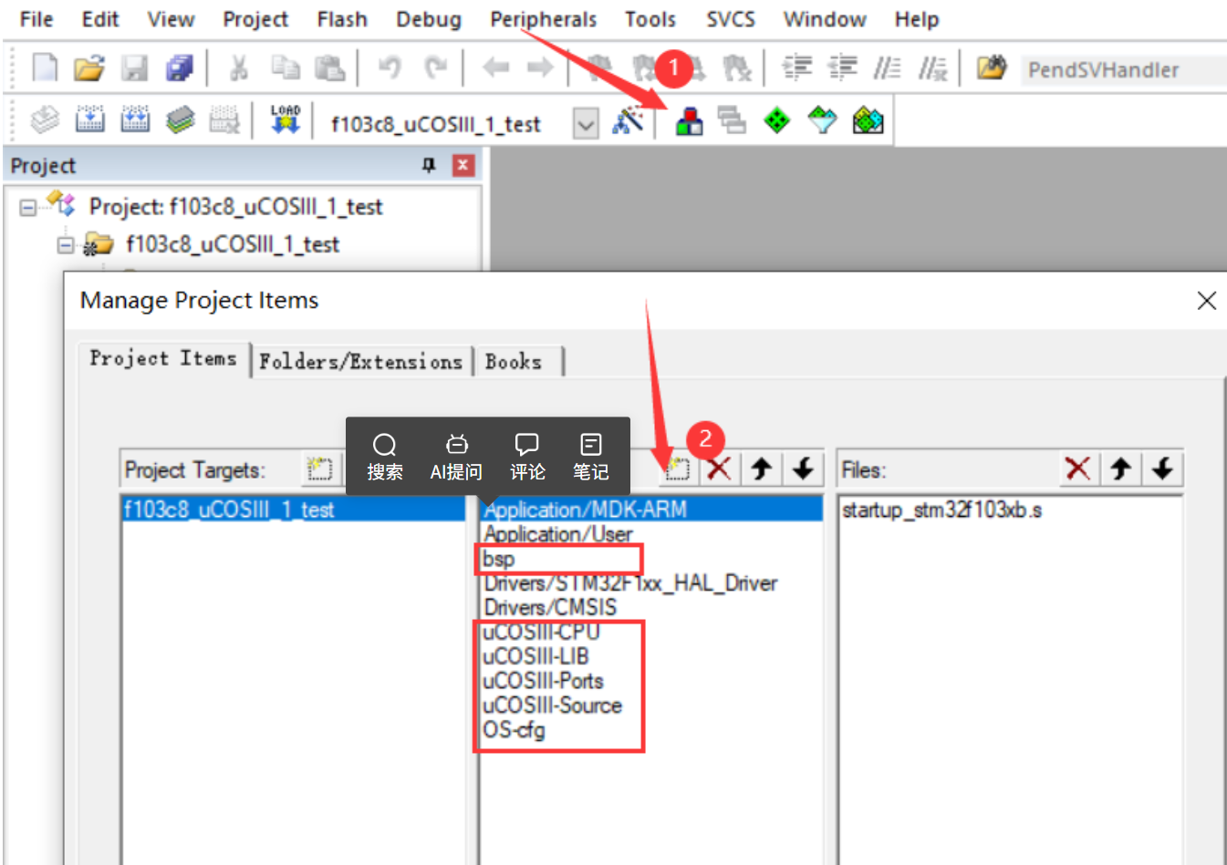The width and height of the screenshot is (1227, 865).
Task: Select startup_stm32f103xb.s in Files list
Action: (x=941, y=510)
